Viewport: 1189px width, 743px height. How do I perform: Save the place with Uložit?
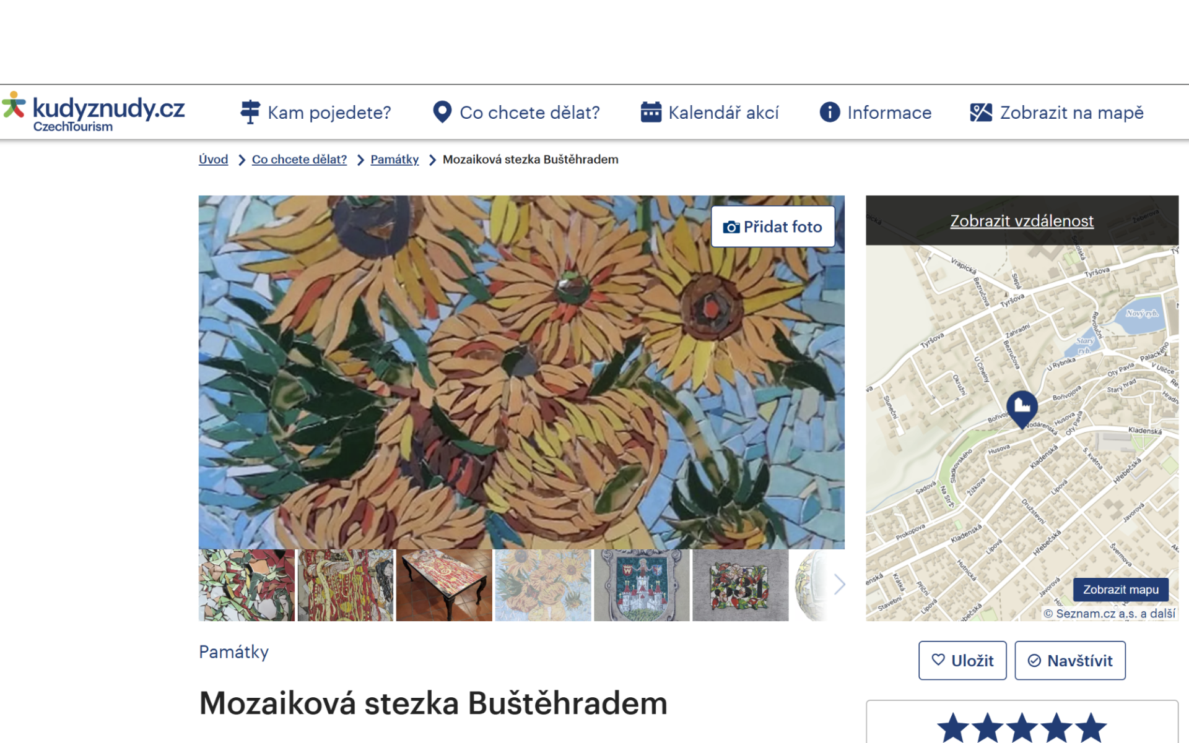962,661
